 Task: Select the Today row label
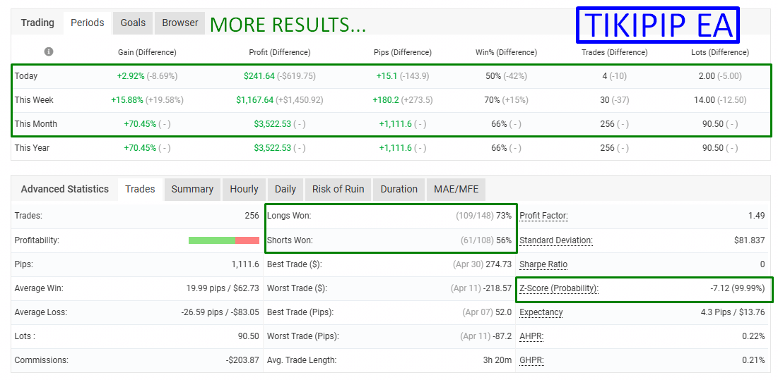coord(26,76)
